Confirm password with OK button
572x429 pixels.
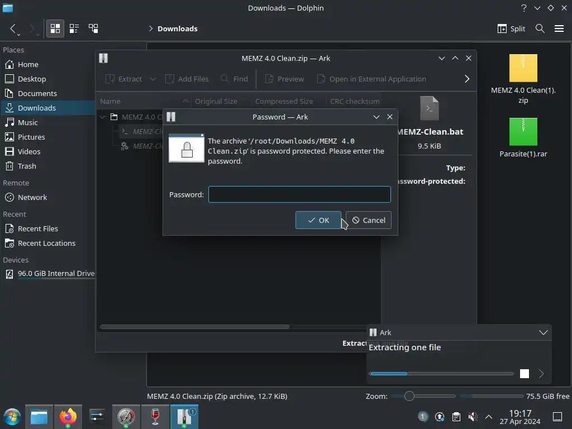[318, 220]
